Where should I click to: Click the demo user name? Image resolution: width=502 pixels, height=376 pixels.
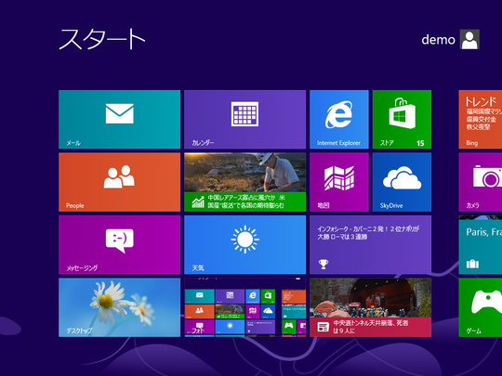(438, 40)
